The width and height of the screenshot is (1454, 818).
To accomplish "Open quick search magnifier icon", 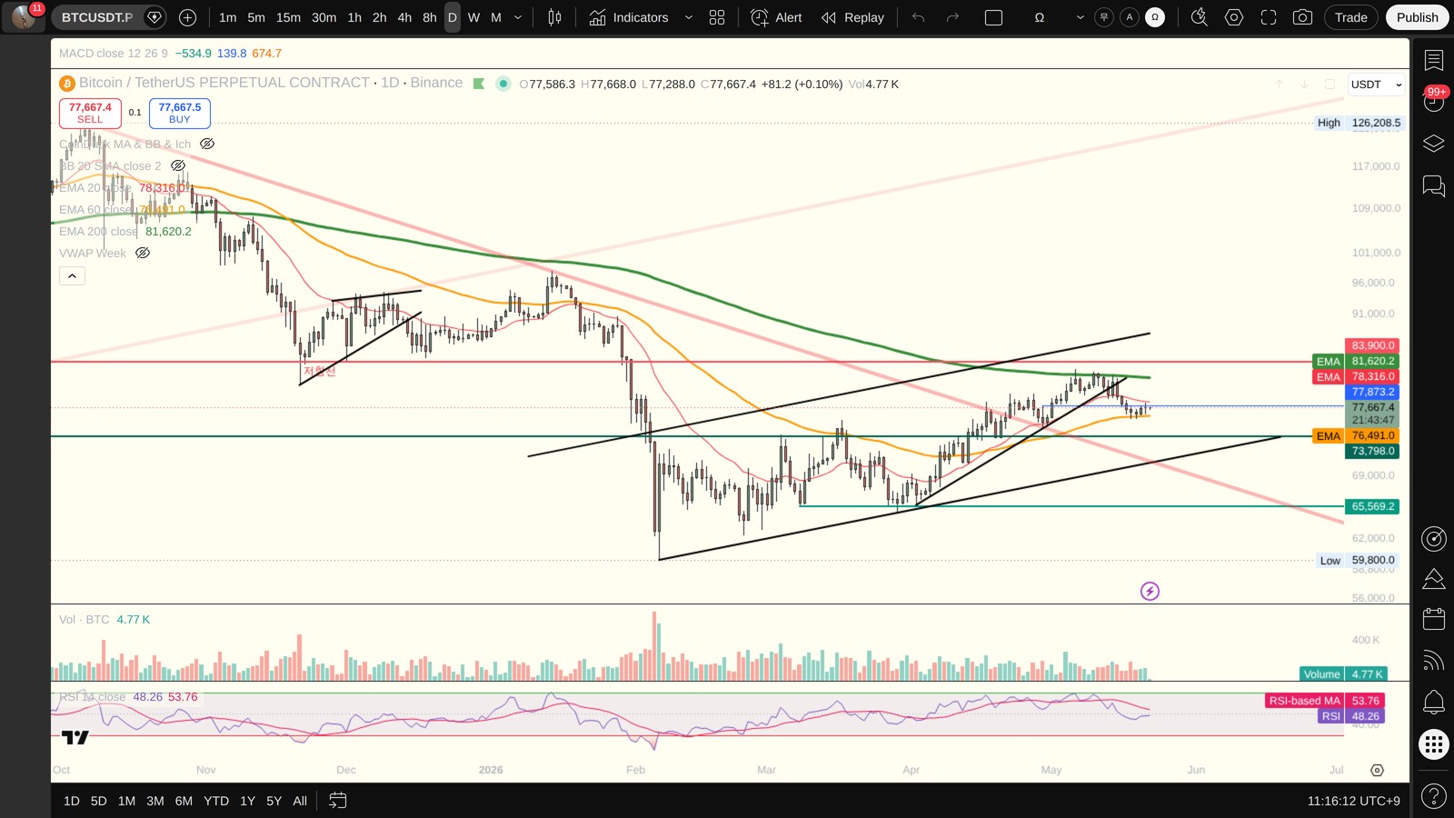I will point(1199,17).
